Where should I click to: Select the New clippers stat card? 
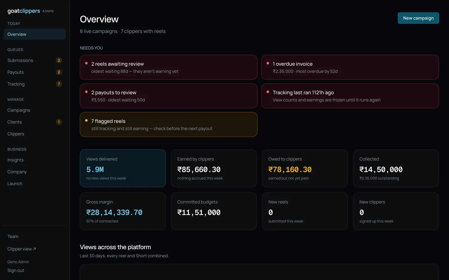[x=396, y=211]
